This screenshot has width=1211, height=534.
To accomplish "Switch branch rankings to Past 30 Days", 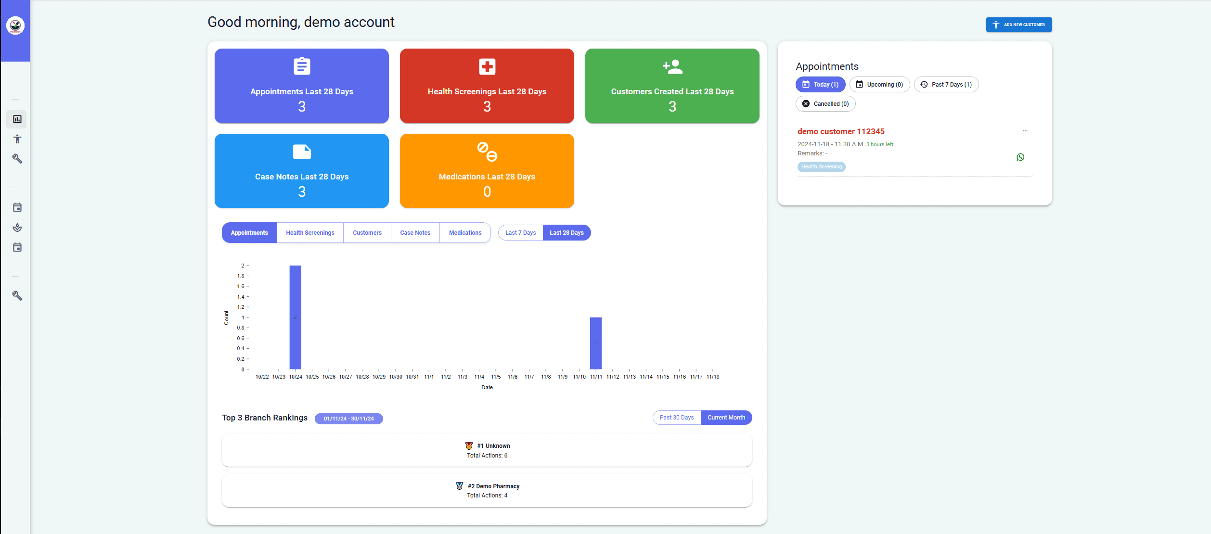I will 676,417.
